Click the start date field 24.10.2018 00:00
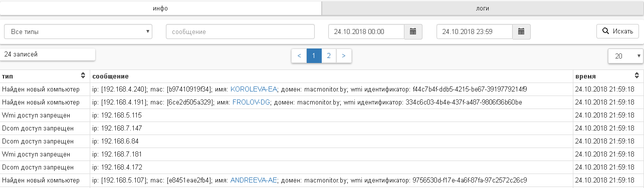 (366, 31)
